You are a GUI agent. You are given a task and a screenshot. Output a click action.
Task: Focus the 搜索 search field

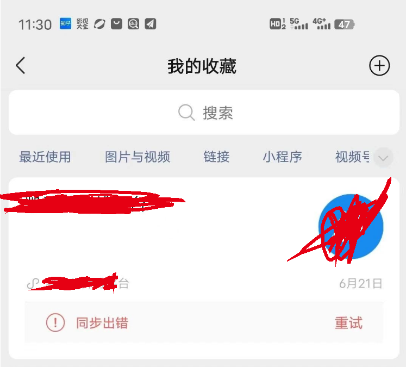(204, 113)
